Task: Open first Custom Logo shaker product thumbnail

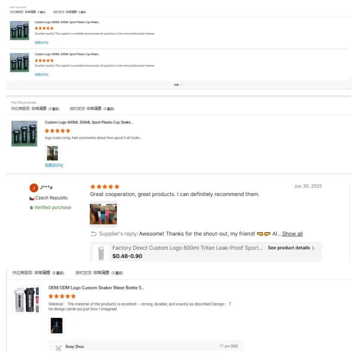Action: click(x=20, y=30)
